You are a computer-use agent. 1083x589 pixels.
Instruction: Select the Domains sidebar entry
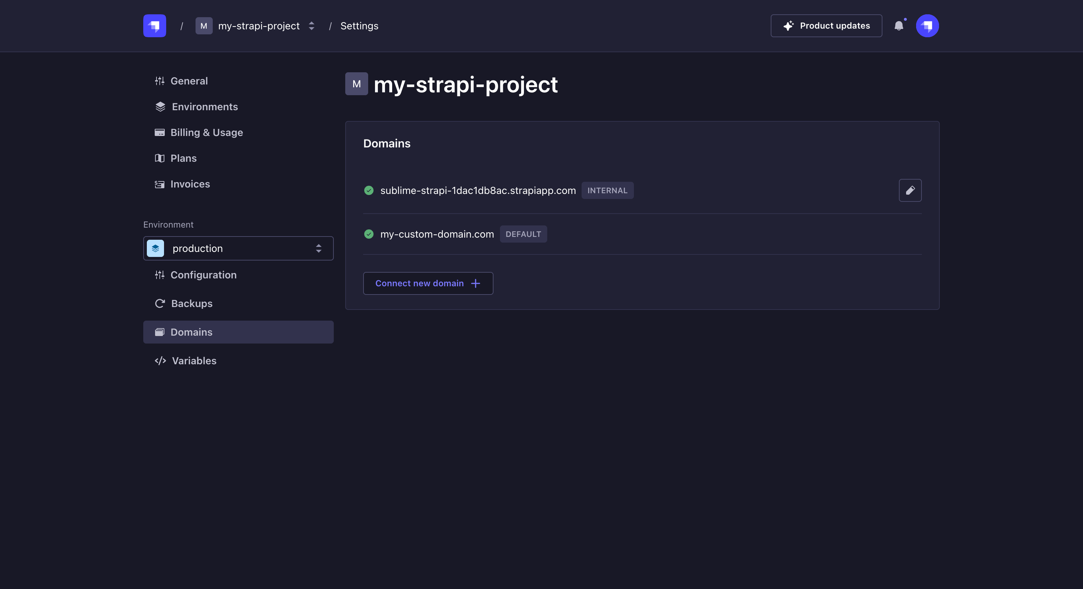[x=191, y=332]
